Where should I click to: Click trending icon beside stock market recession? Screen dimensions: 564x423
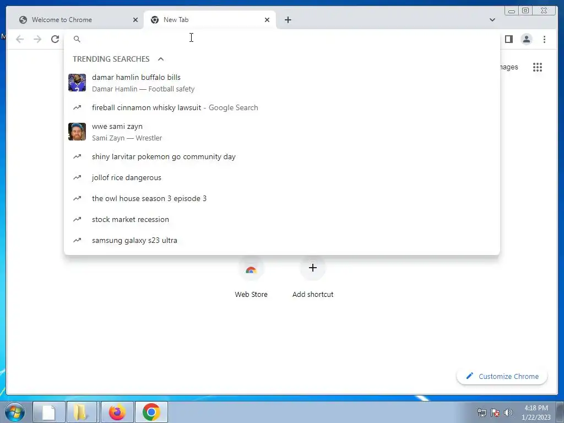tap(77, 219)
